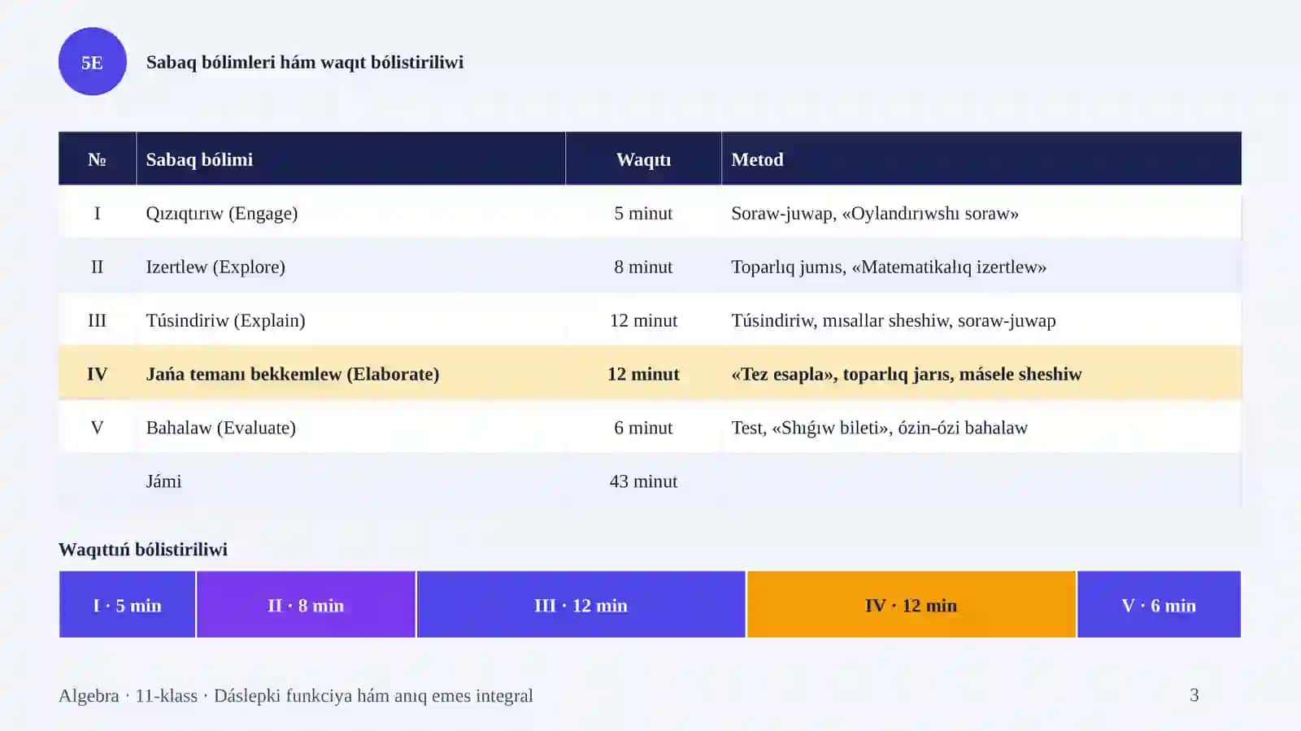Click the highlighted 'Jańa temanı bekkemlew (Elaborate)' cell
Image resolution: width=1301 pixels, height=731 pixels.
tap(350, 374)
